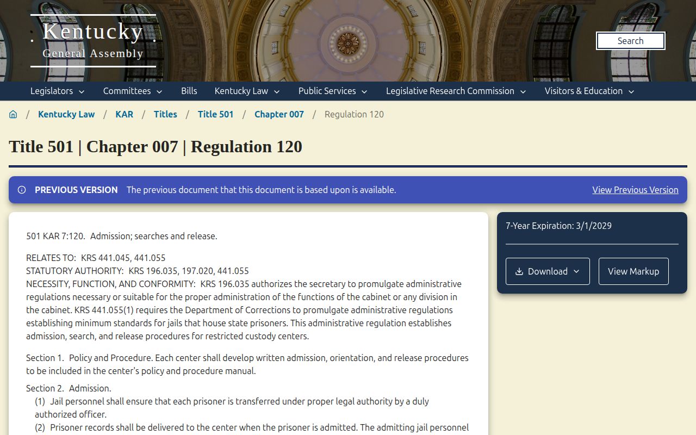Click 'Section 2. Admission.' text

point(69,388)
